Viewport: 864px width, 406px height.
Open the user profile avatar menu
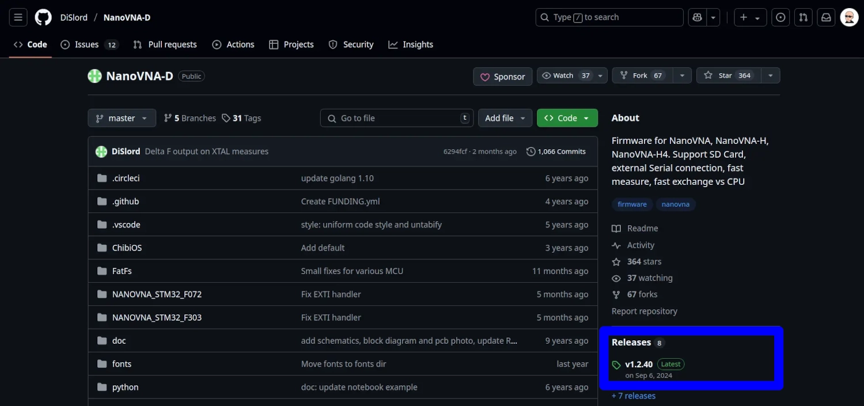[850, 17]
